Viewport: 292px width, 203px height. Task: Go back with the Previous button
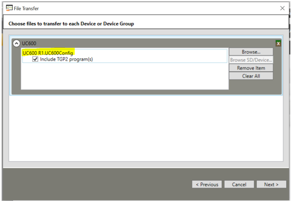tap(207, 184)
